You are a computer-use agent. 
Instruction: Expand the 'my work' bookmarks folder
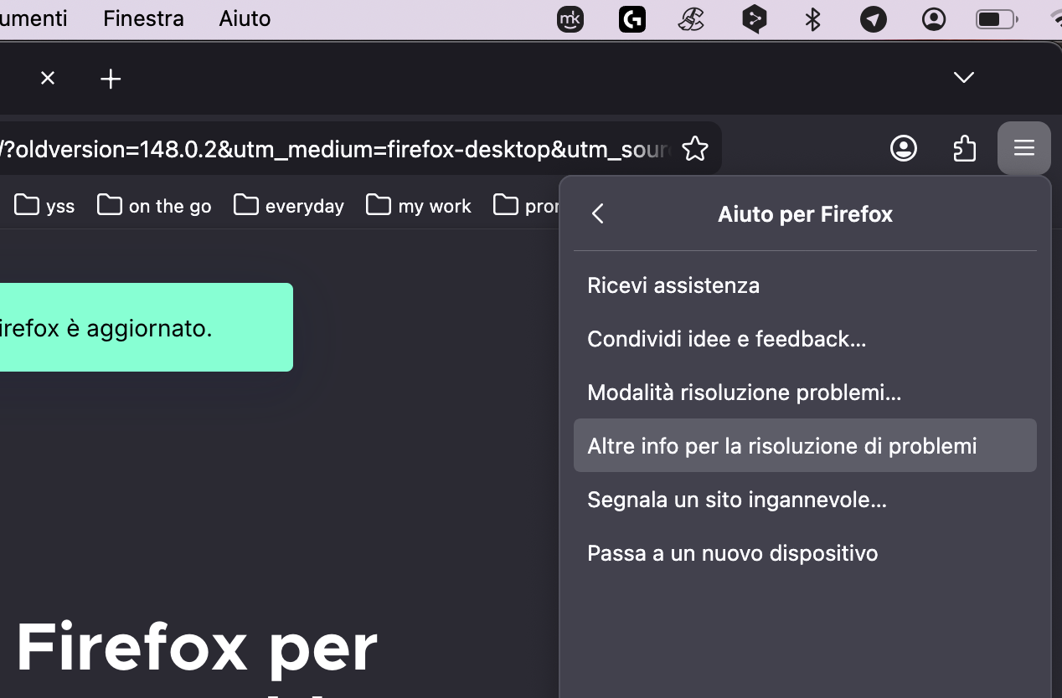418,205
